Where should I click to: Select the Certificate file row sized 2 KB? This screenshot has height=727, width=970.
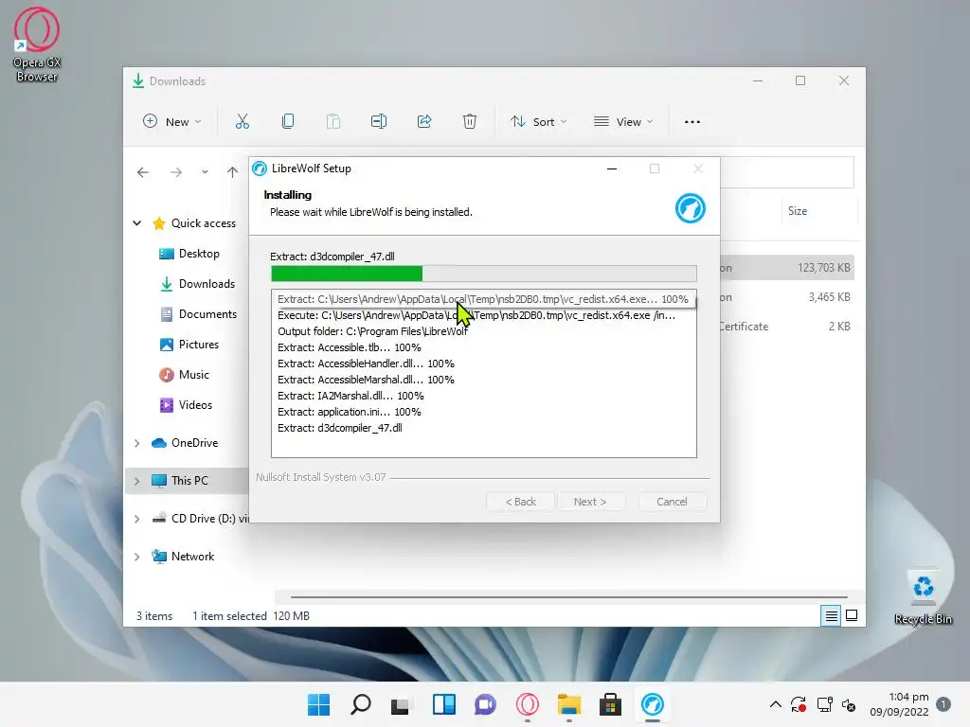[787, 326]
